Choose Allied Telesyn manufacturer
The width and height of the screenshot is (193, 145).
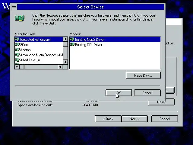[x=39, y=60]
